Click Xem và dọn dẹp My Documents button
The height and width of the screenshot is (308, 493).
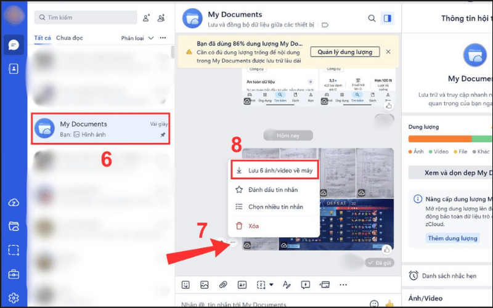(450, 172)
